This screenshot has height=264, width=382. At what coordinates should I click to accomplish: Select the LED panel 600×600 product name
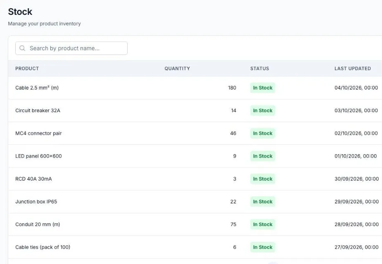[38, 156]
